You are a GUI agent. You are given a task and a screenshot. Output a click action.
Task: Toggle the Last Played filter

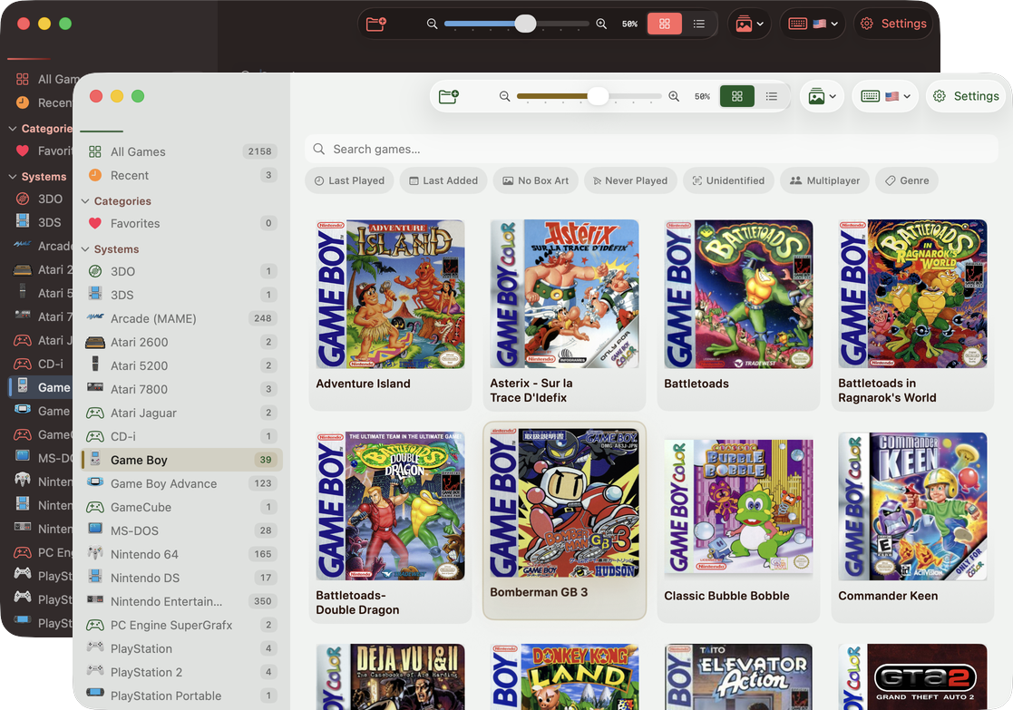349,180
